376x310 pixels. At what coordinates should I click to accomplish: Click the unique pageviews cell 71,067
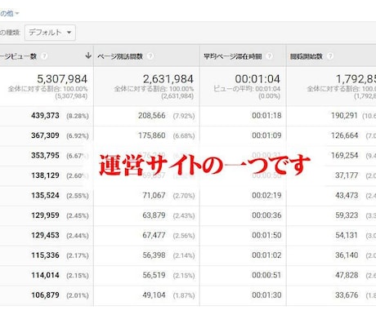[x=154, y=196]
